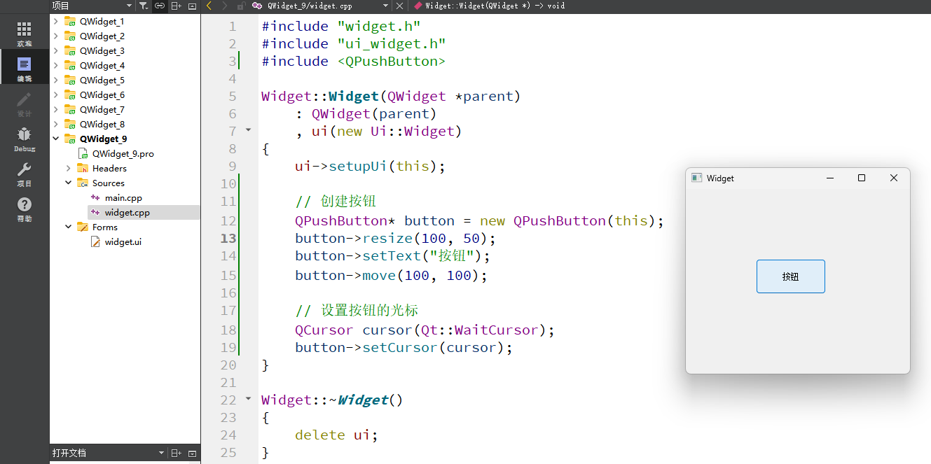Click line number 13 in the gutter
931x464 pixels.
pyautogui.click(x=228, y=238)
